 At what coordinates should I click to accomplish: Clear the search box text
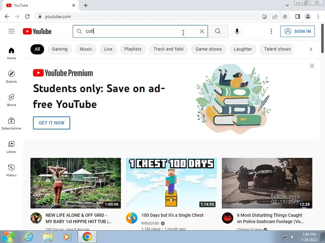pos(202,31)
